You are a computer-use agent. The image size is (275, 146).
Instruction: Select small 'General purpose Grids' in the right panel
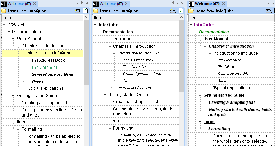234,74
